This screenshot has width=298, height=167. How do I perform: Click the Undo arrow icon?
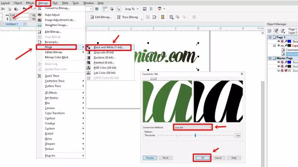coord(24,9)
